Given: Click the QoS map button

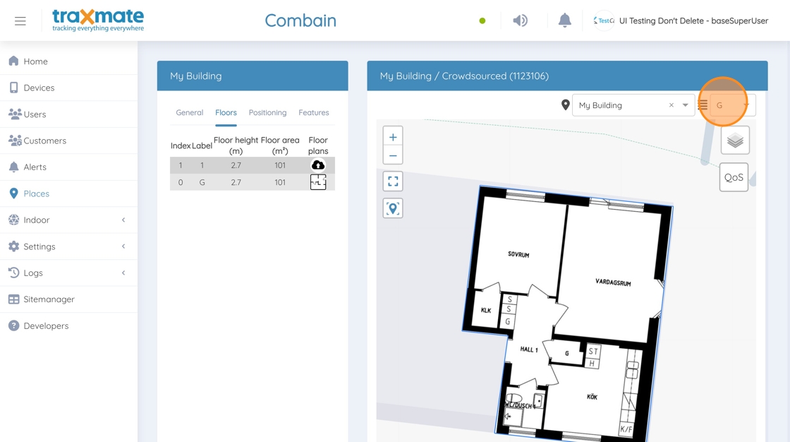Looking at the screenshot, I should (x=734, y=177).
